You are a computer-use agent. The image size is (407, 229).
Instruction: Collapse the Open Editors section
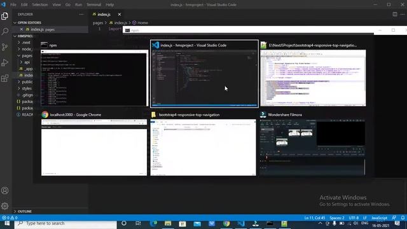click(x=29, y=23)
